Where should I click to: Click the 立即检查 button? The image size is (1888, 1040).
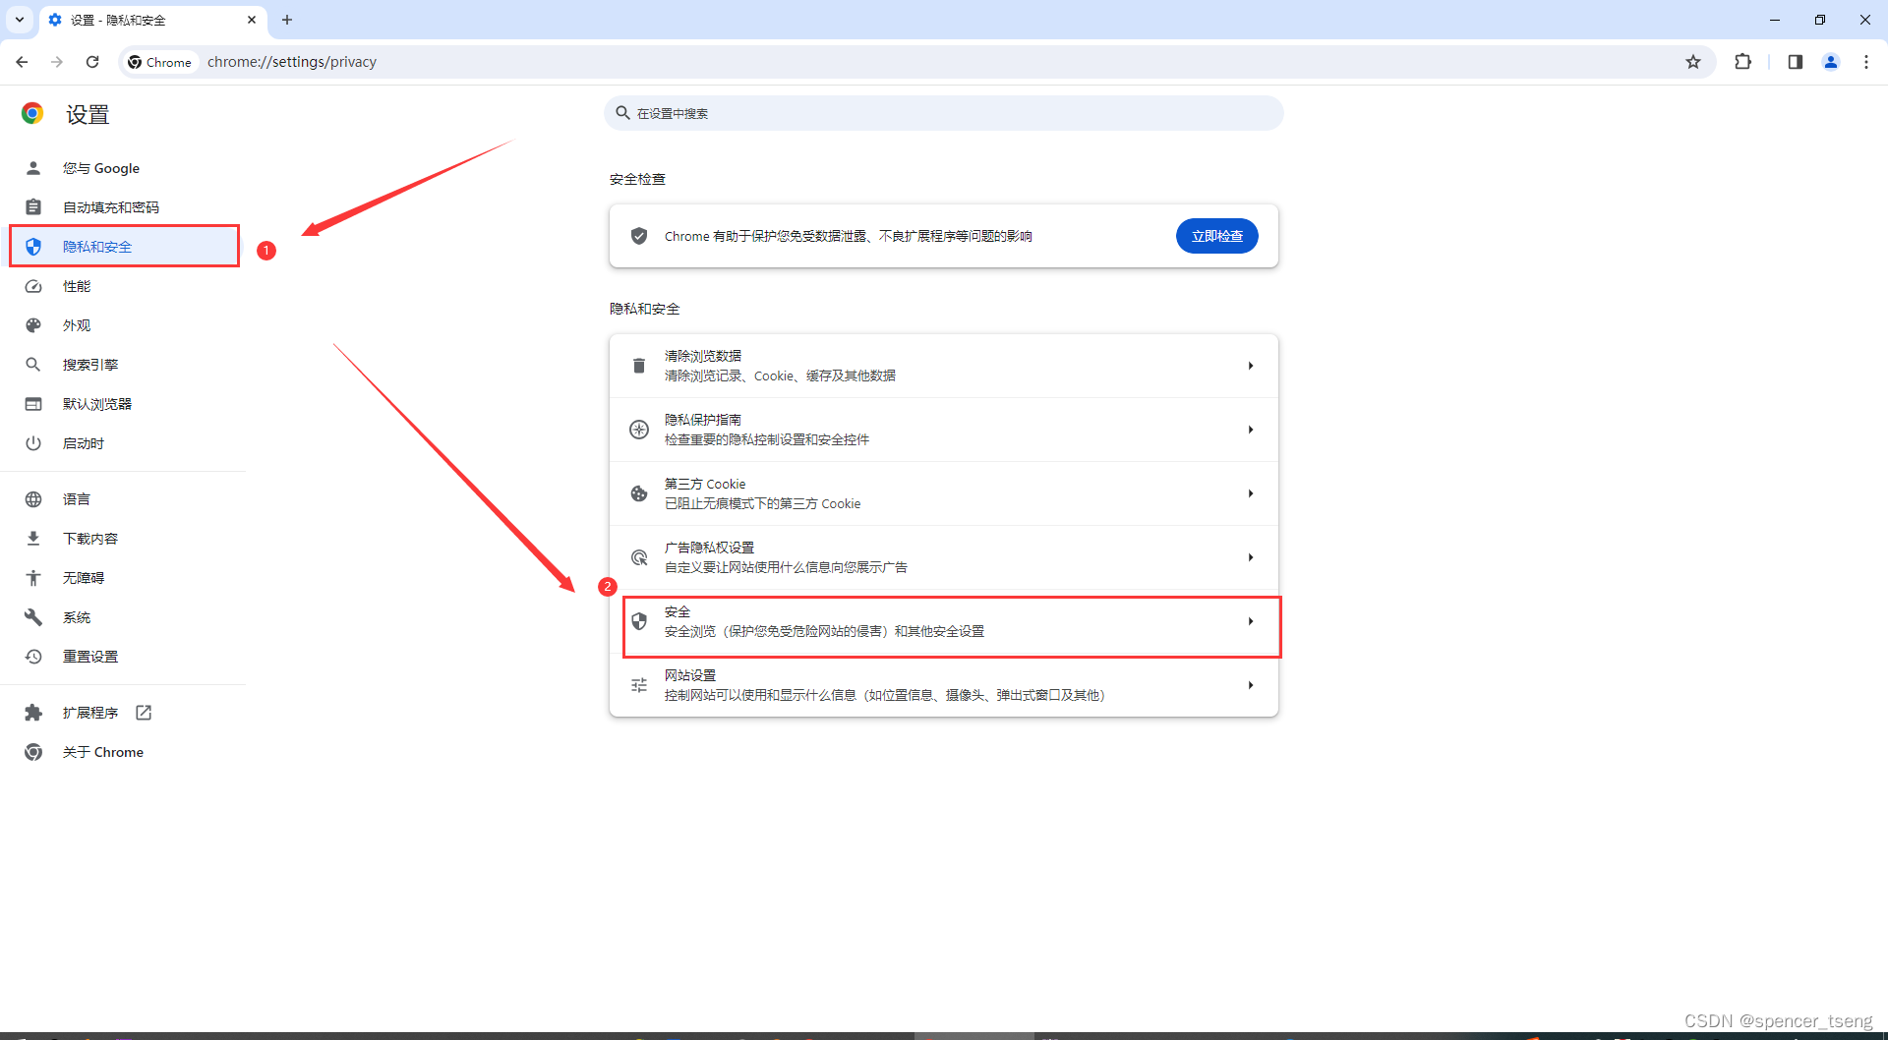click(1216, 236)
